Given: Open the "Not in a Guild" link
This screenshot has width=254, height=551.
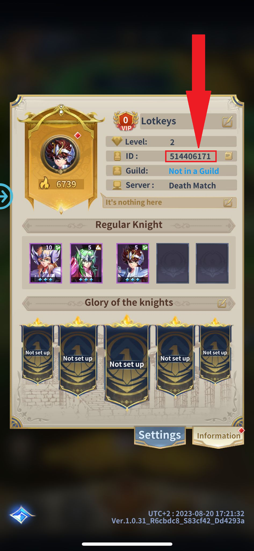Looking at the screenshot, I should click(194, 171).
